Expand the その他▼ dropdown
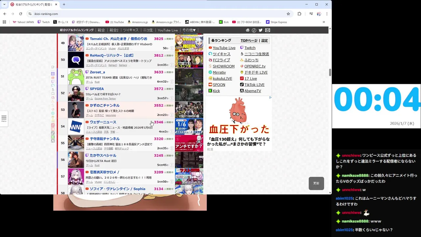Screen dimensions: 421x237 click(189, 30)
